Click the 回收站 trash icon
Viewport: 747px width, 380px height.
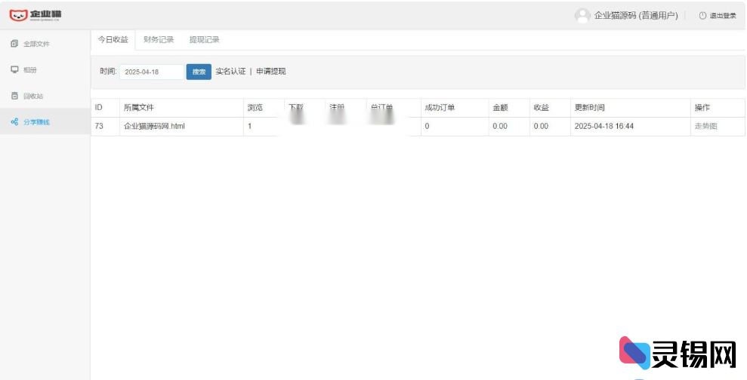(14, 96)
